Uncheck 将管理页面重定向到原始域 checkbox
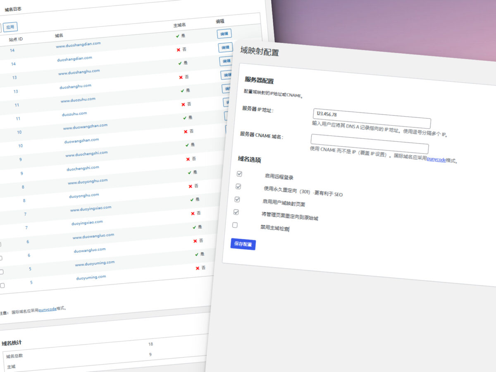496x372 pixels. click(x=236, y=212)
